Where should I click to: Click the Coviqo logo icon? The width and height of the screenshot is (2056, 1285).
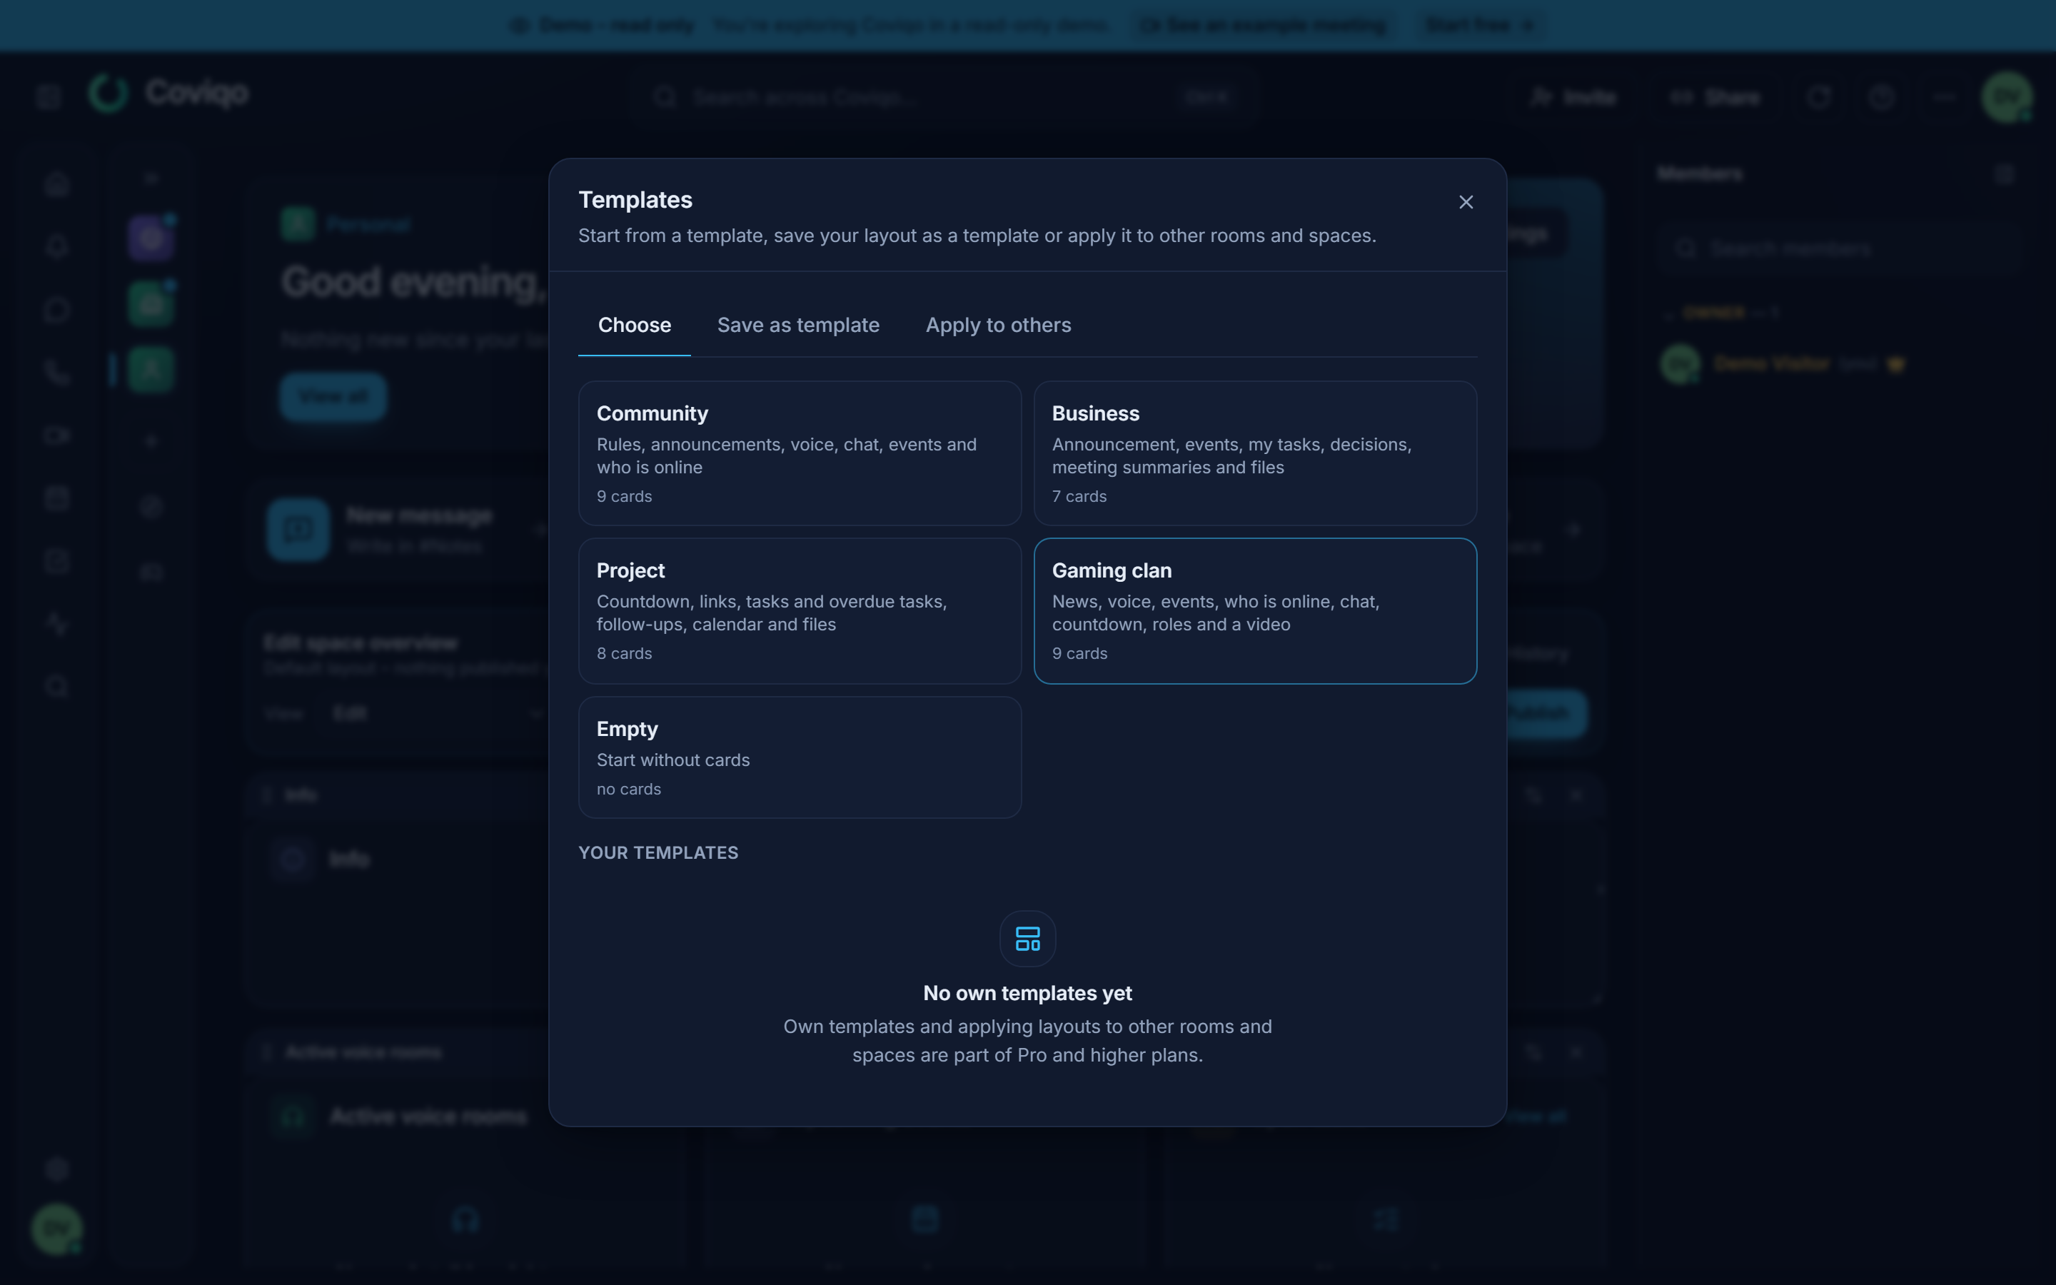109,94
